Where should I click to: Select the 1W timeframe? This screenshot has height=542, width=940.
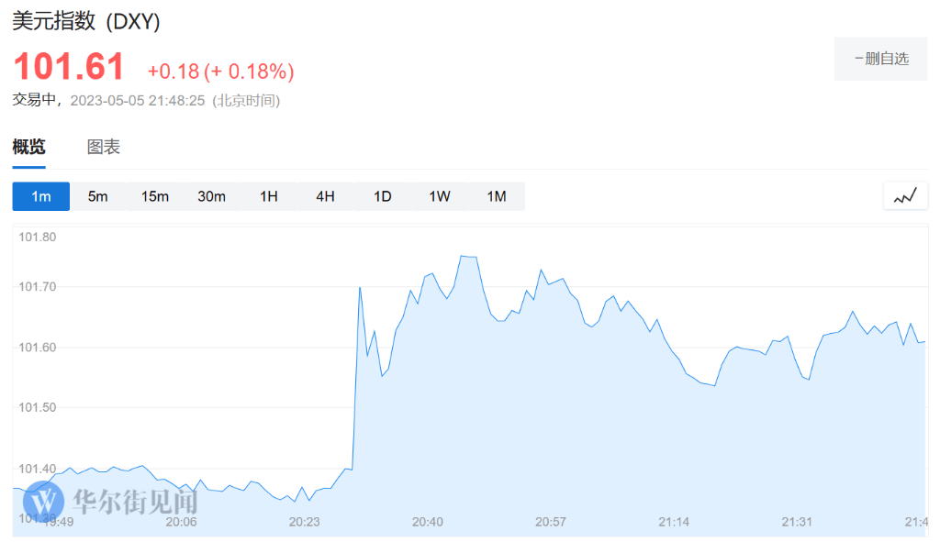pos(439,195)
